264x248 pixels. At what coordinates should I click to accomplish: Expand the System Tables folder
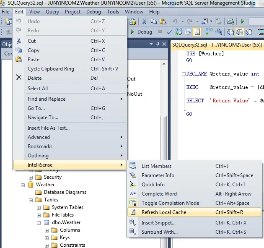(x=39, y=208)
